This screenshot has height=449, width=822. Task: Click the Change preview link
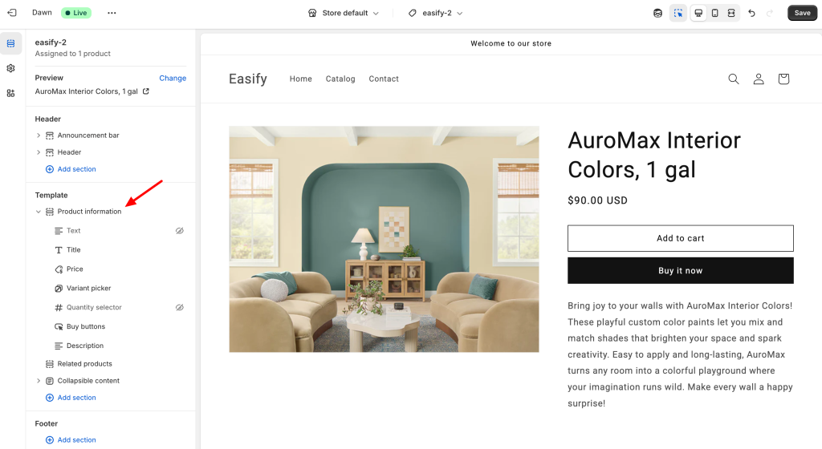point(173,78)
